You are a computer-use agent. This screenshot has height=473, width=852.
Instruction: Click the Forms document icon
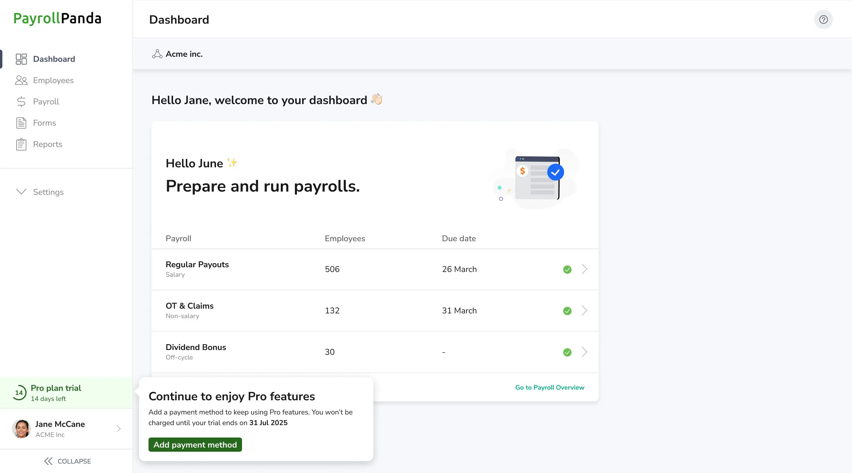pos(21,123)
